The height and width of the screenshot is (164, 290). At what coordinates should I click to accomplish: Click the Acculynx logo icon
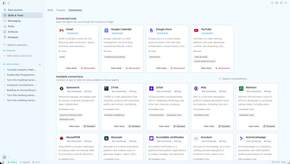[196, 138]
